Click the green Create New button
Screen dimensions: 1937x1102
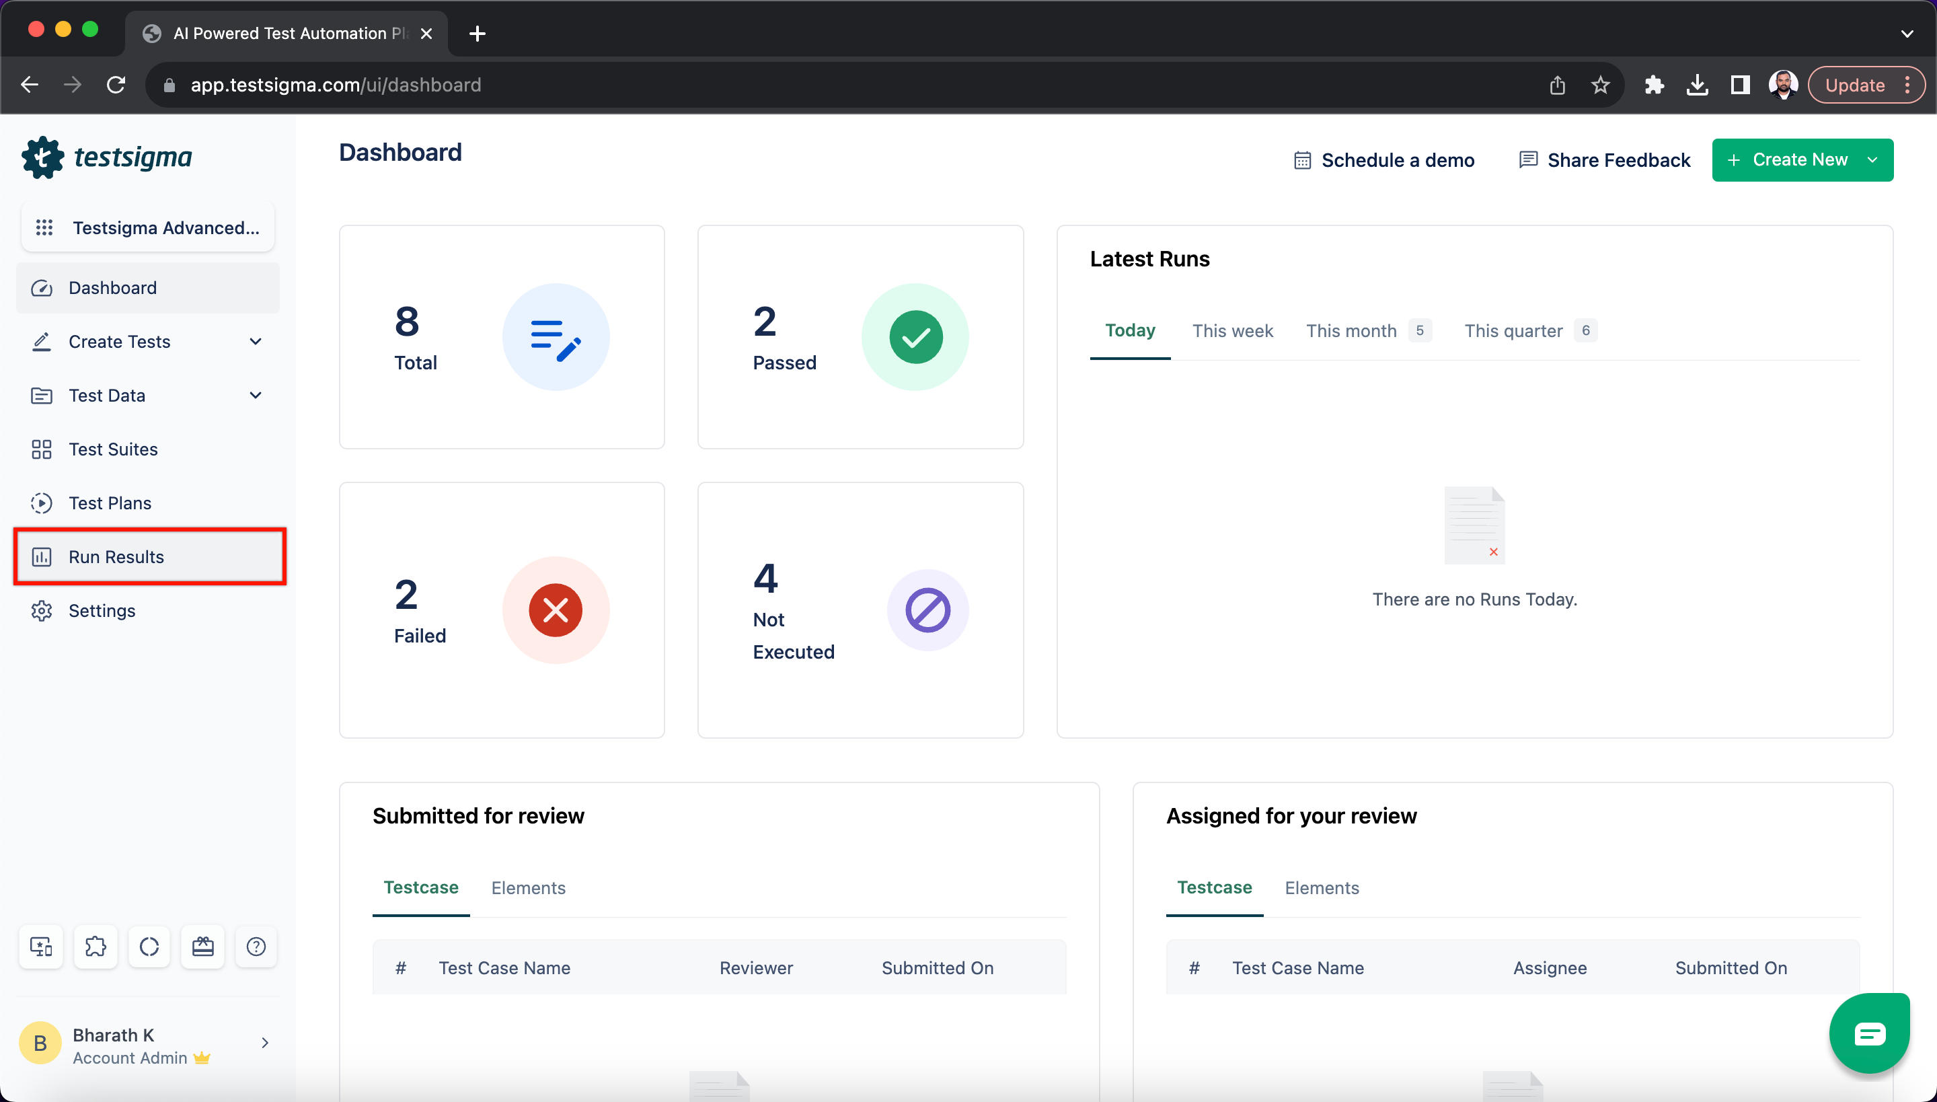coord(1802,159)
